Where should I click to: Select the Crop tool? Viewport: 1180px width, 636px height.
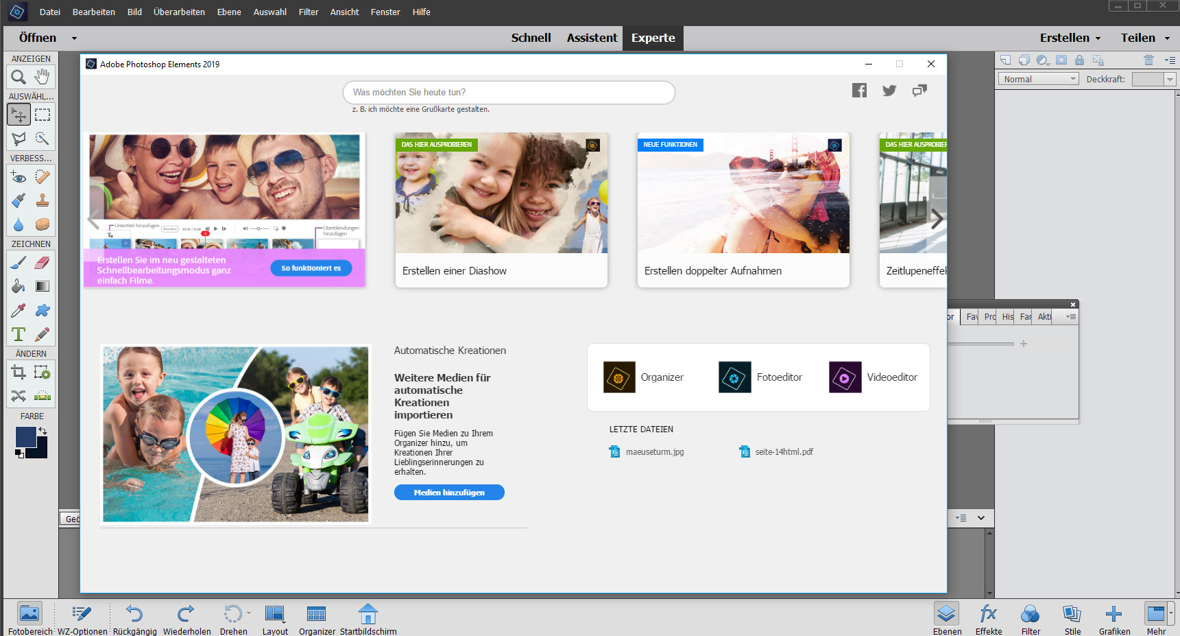(19, 372)
